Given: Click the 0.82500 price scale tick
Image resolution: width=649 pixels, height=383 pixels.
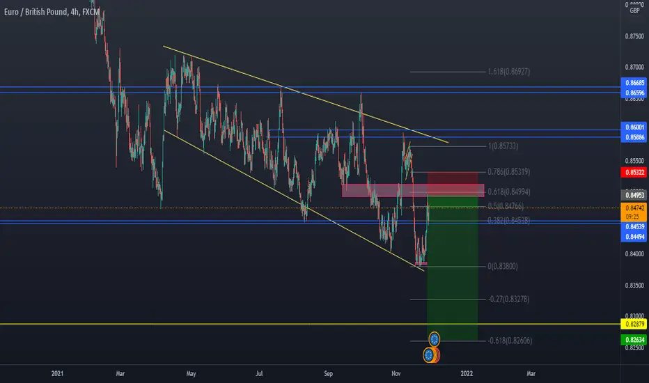Looking at the screenshot, I should point(634,347).
